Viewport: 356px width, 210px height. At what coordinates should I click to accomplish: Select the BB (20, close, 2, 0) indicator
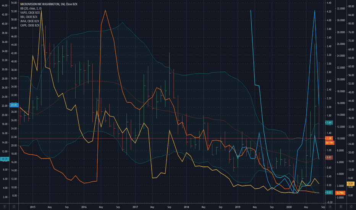(31, 8)
